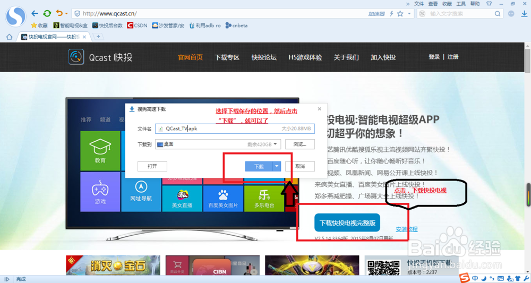Click the 下载快投电视完整版 button

(x=347, y=223)
